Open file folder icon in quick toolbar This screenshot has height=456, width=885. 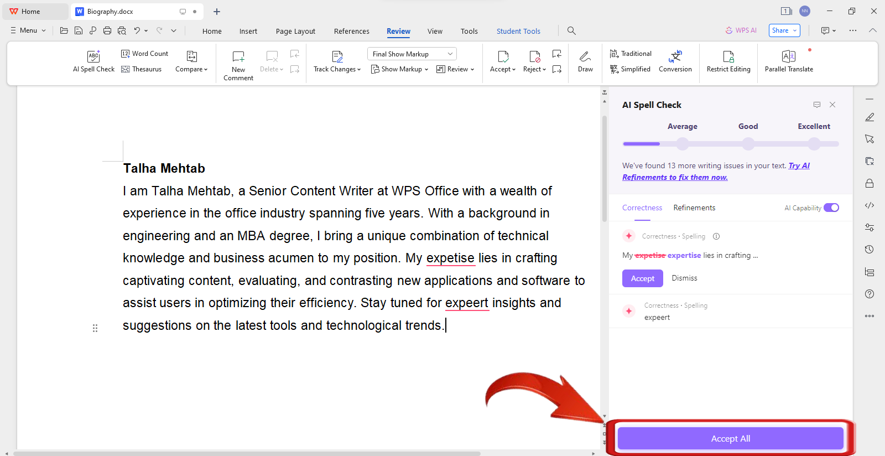(x=64, y=31)
